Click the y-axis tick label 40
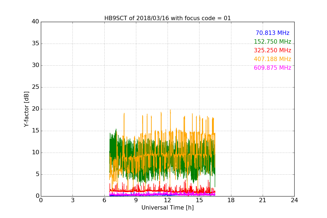Screen dimensions: 327x218 point(35,22)
